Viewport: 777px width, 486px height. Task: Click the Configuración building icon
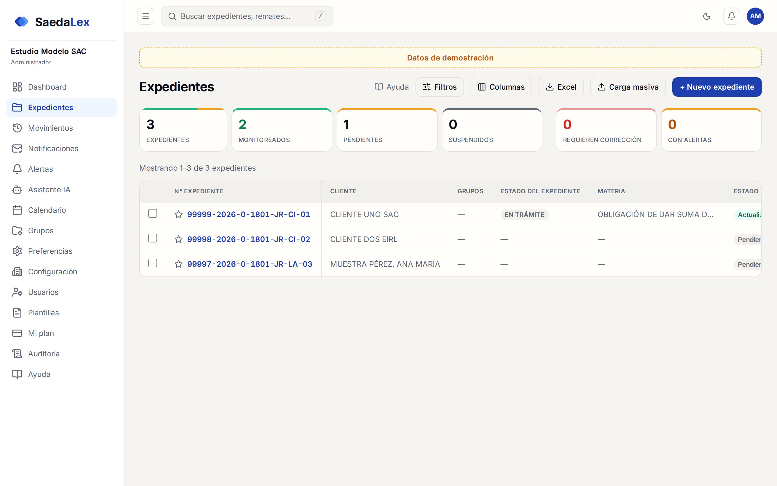pyautogui.click(x=17, y=272)
